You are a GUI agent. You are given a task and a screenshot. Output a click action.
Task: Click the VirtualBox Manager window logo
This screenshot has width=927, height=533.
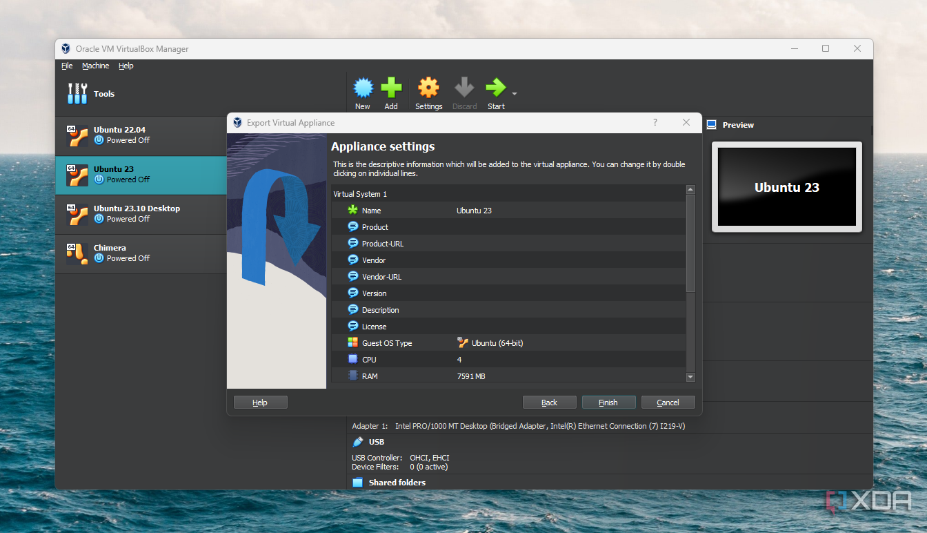[66, 48]
